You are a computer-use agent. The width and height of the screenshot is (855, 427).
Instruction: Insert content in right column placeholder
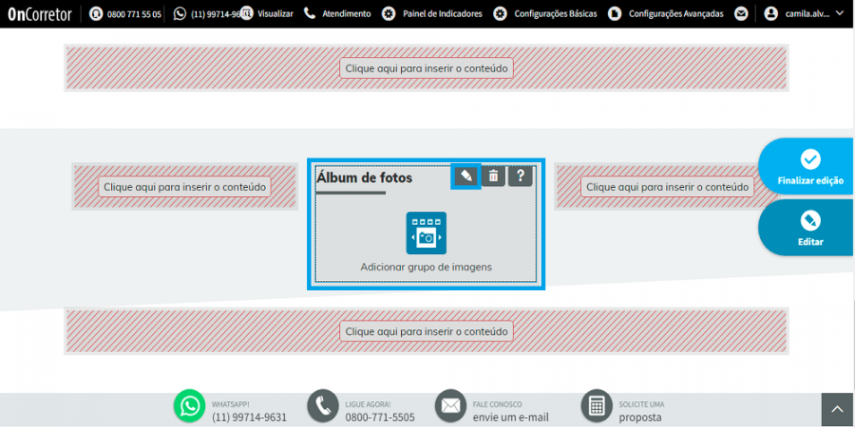[x=668, y=187]
